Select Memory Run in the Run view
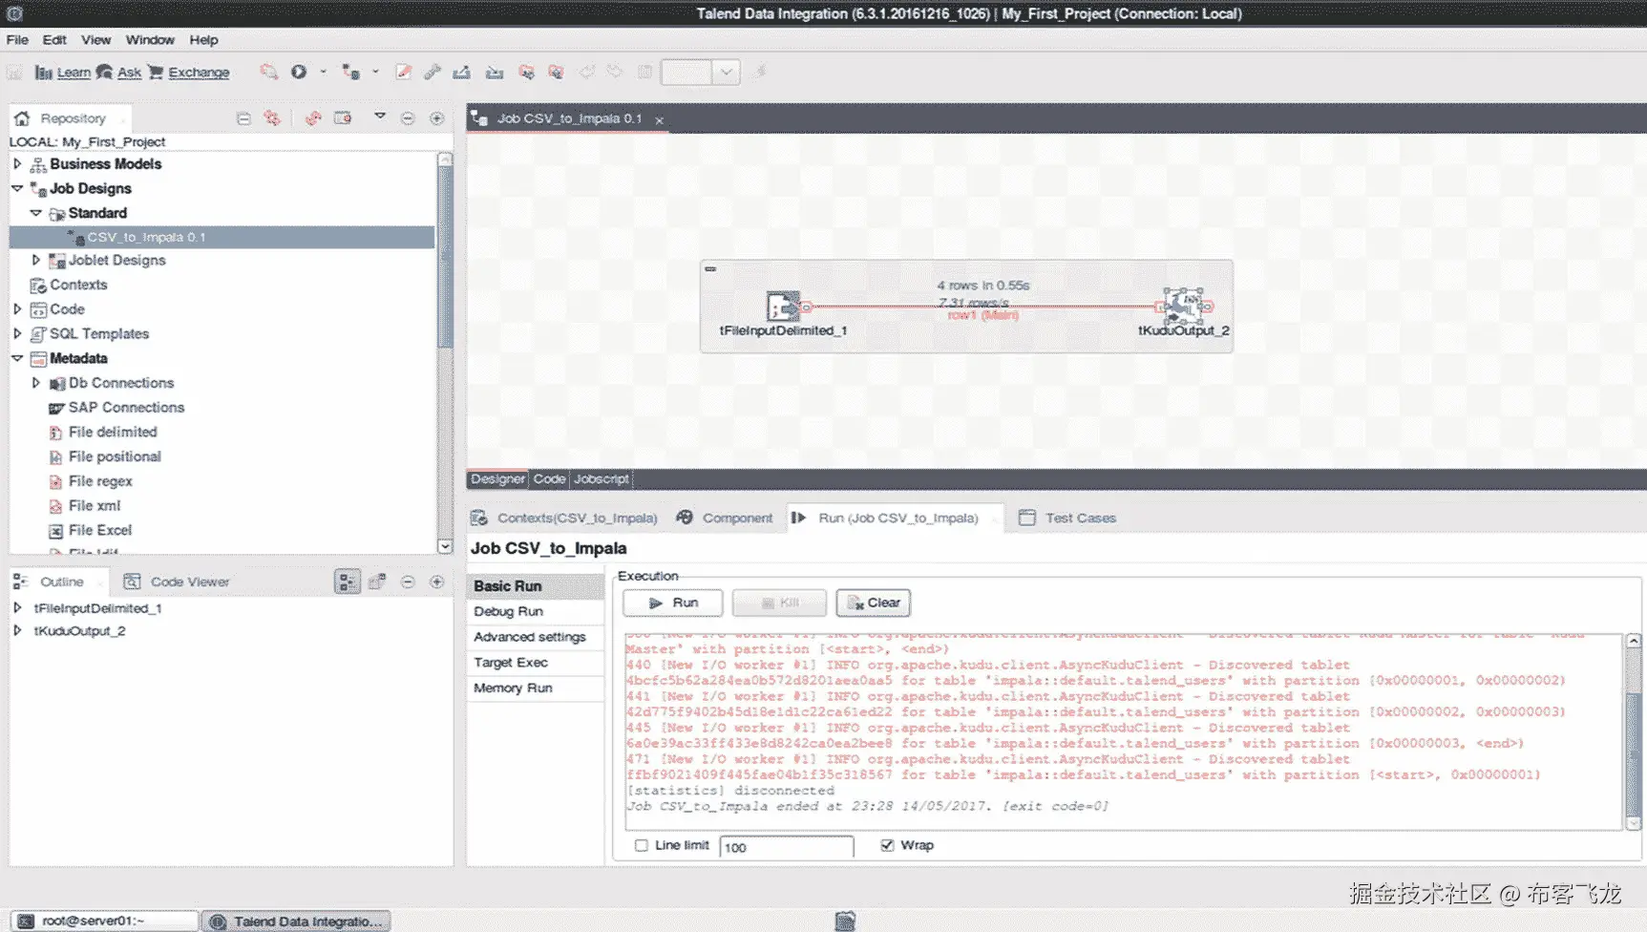The height and width of the screenshot is (932, 1647). (x=513, y=688)
